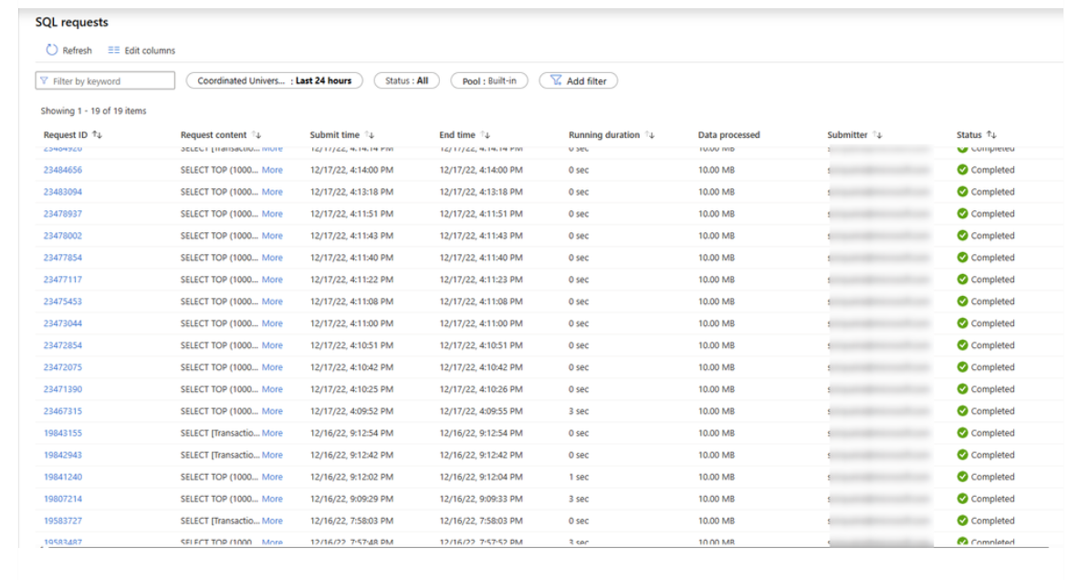
Task: Click More for request 23477117
Action: 272,279
